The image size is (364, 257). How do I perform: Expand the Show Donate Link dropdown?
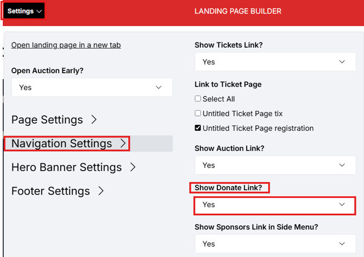pyautogui.click(x=275, y=205)
